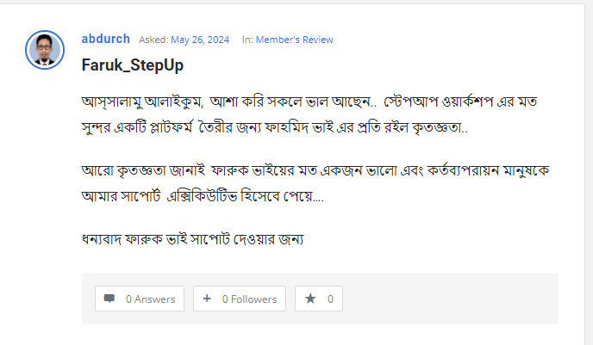This screenshot has width=593, height=345.
Task: Click the "Asked:" label near username
Action: (153, 40)
